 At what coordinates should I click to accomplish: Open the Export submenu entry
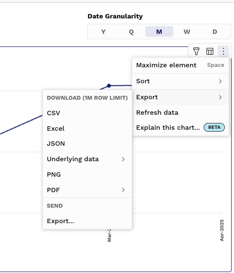click(180, 97)
